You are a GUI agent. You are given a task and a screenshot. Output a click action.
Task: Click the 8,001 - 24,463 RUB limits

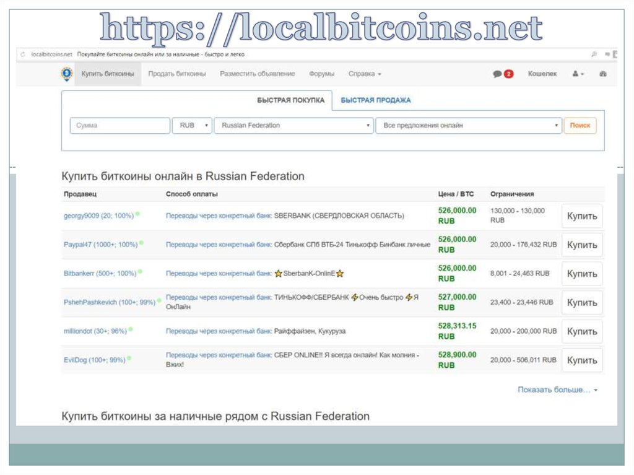pyautogui.click(x=519, y=273)
